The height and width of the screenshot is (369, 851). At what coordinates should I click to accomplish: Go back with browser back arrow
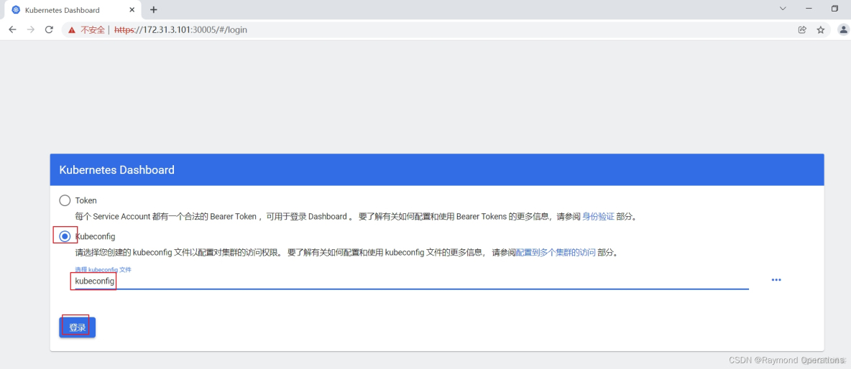click(12, 30)
